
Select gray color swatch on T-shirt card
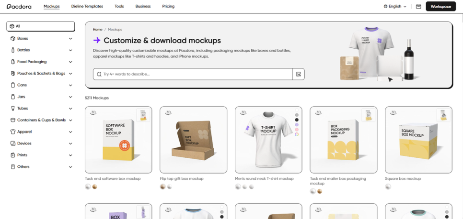point(297,115)
